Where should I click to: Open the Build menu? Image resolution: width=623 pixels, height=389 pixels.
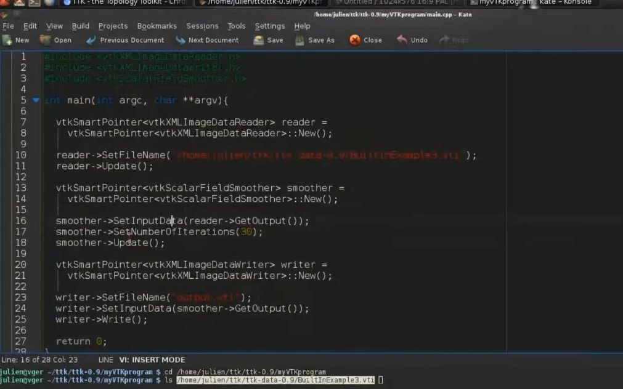[79, 26]
